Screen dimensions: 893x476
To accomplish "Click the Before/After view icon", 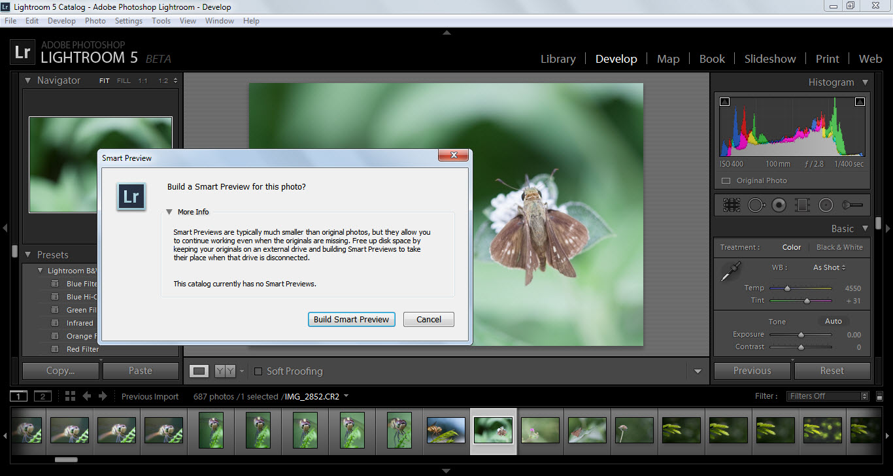I will pos(225,371).
